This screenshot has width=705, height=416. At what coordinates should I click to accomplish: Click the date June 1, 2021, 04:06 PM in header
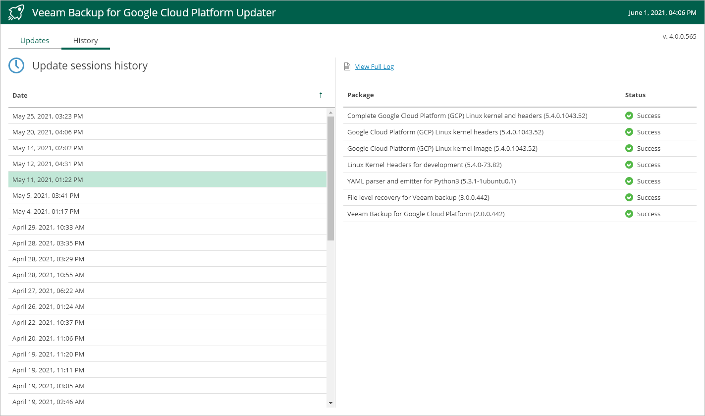[662, 12]
